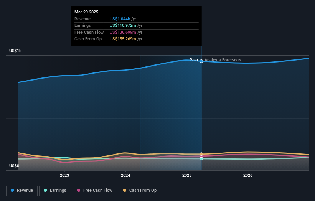The image size is (315, 201).
Task: Click the 2025 axis label
Action: pos(187,176)
